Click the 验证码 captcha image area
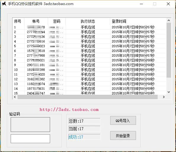 pos(30,125)
